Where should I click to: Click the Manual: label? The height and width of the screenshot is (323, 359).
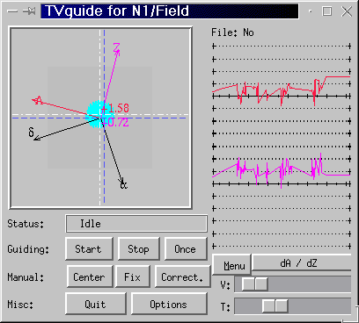coord(26,277)
